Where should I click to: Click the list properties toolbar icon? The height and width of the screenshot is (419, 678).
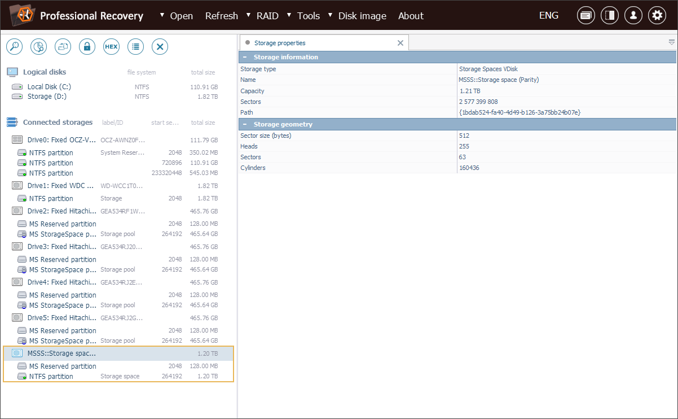coord(135,47)
